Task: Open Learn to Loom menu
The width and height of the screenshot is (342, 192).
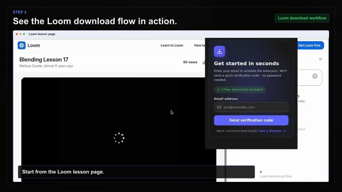Action: [x=172, y=45]
